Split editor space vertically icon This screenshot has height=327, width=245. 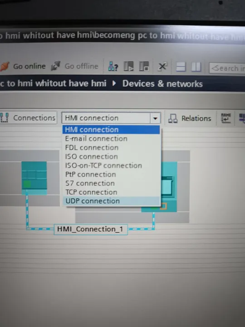(196, 67)
